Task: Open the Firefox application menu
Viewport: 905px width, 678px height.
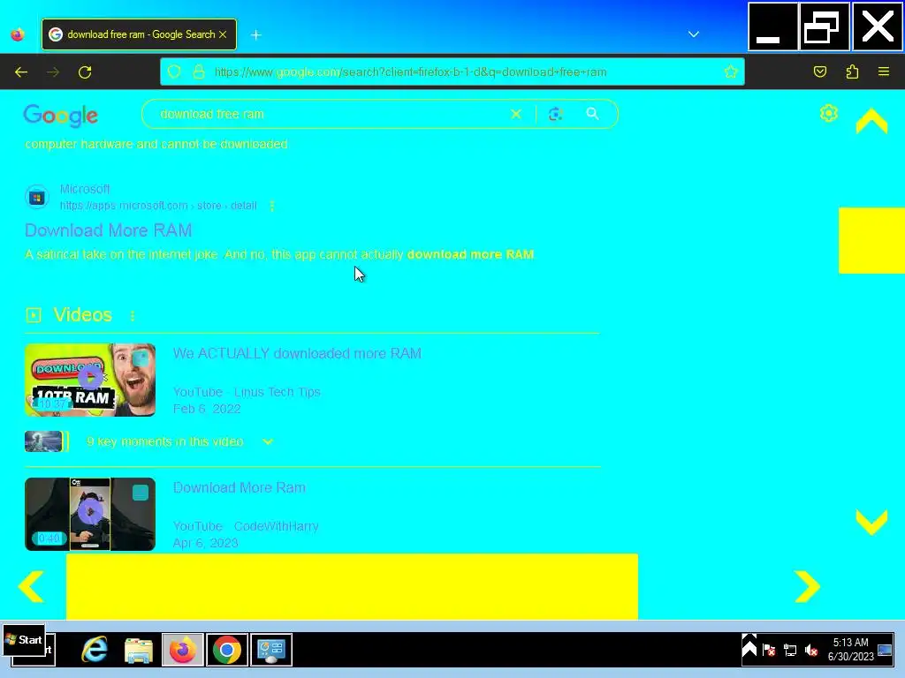Action: [884, 72]
